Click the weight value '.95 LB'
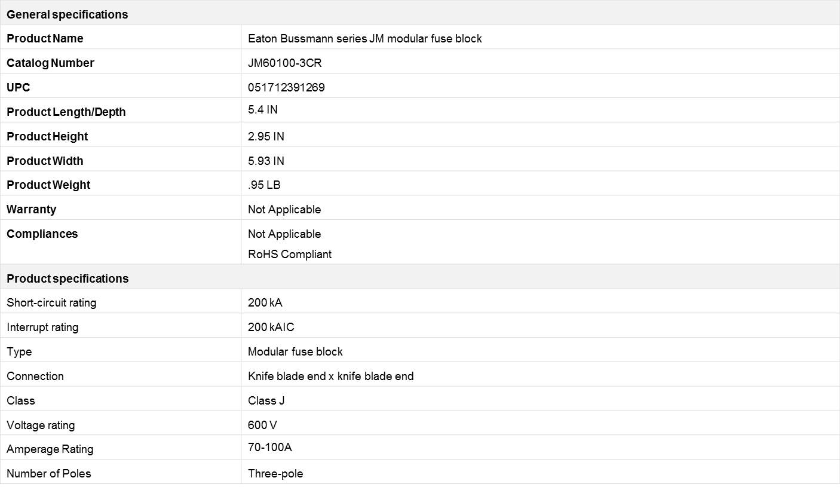The width and height of the screenshot is (840, 487). pyautogui.click(x=264, y=185)
